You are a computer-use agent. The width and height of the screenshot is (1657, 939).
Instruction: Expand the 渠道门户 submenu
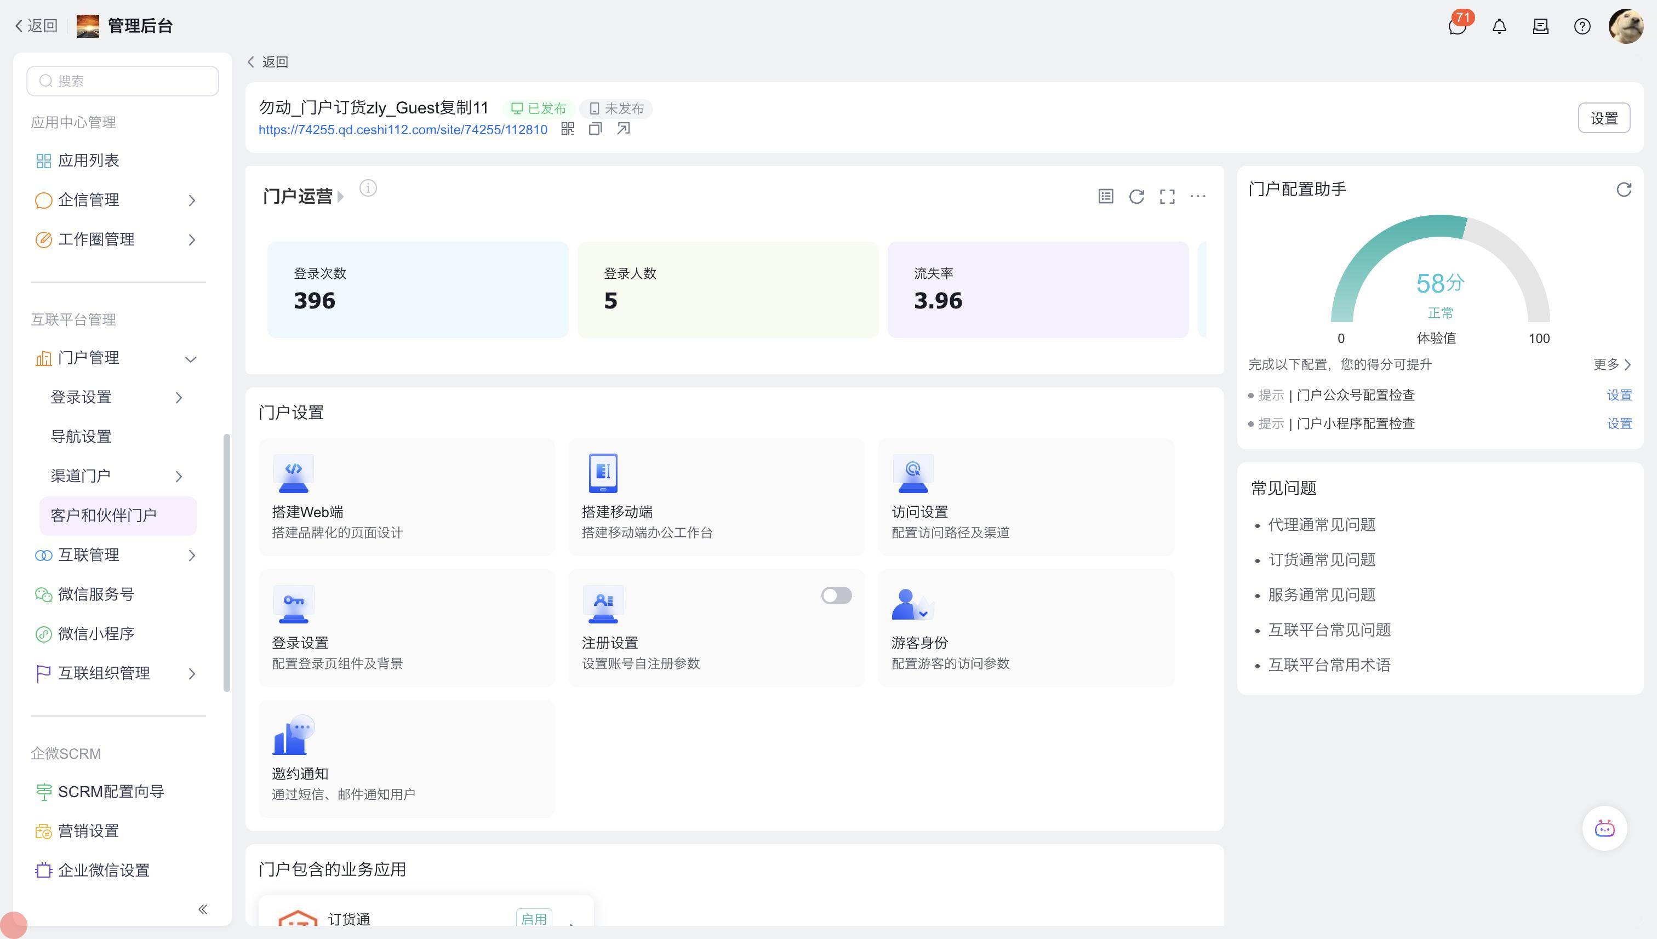(116, 476)
